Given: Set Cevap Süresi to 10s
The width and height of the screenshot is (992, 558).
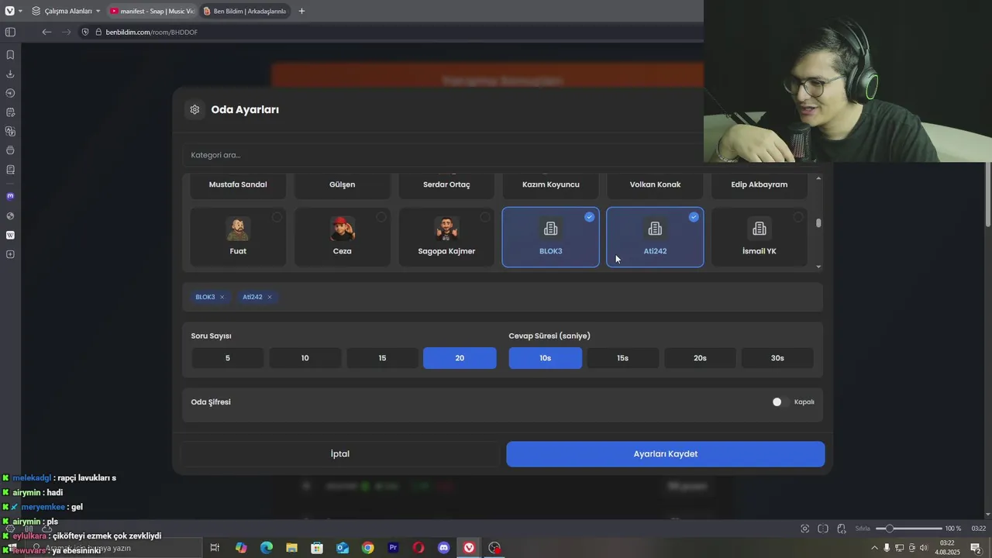Looking at the screenshot, I should click(546, 358).
